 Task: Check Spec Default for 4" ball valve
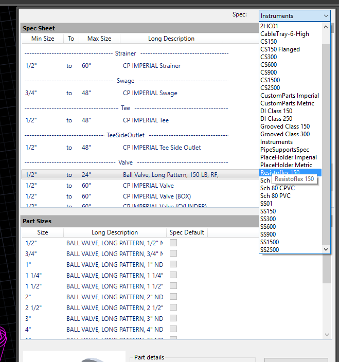click(x=173, y=329)
